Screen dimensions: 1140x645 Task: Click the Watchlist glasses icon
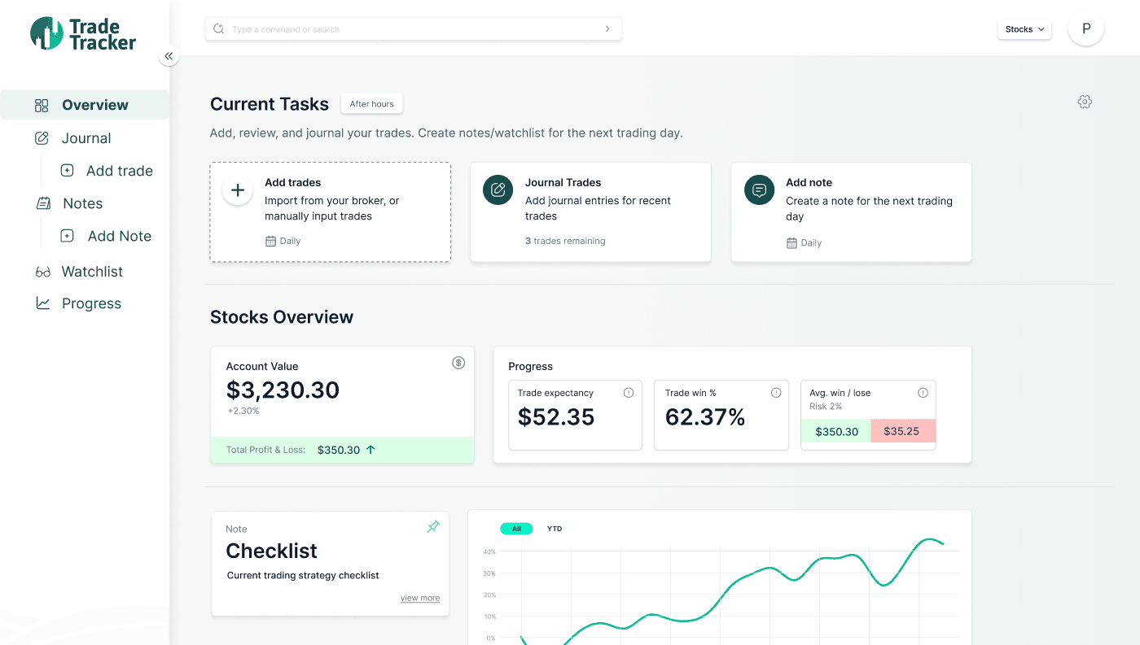click(42, 271)
